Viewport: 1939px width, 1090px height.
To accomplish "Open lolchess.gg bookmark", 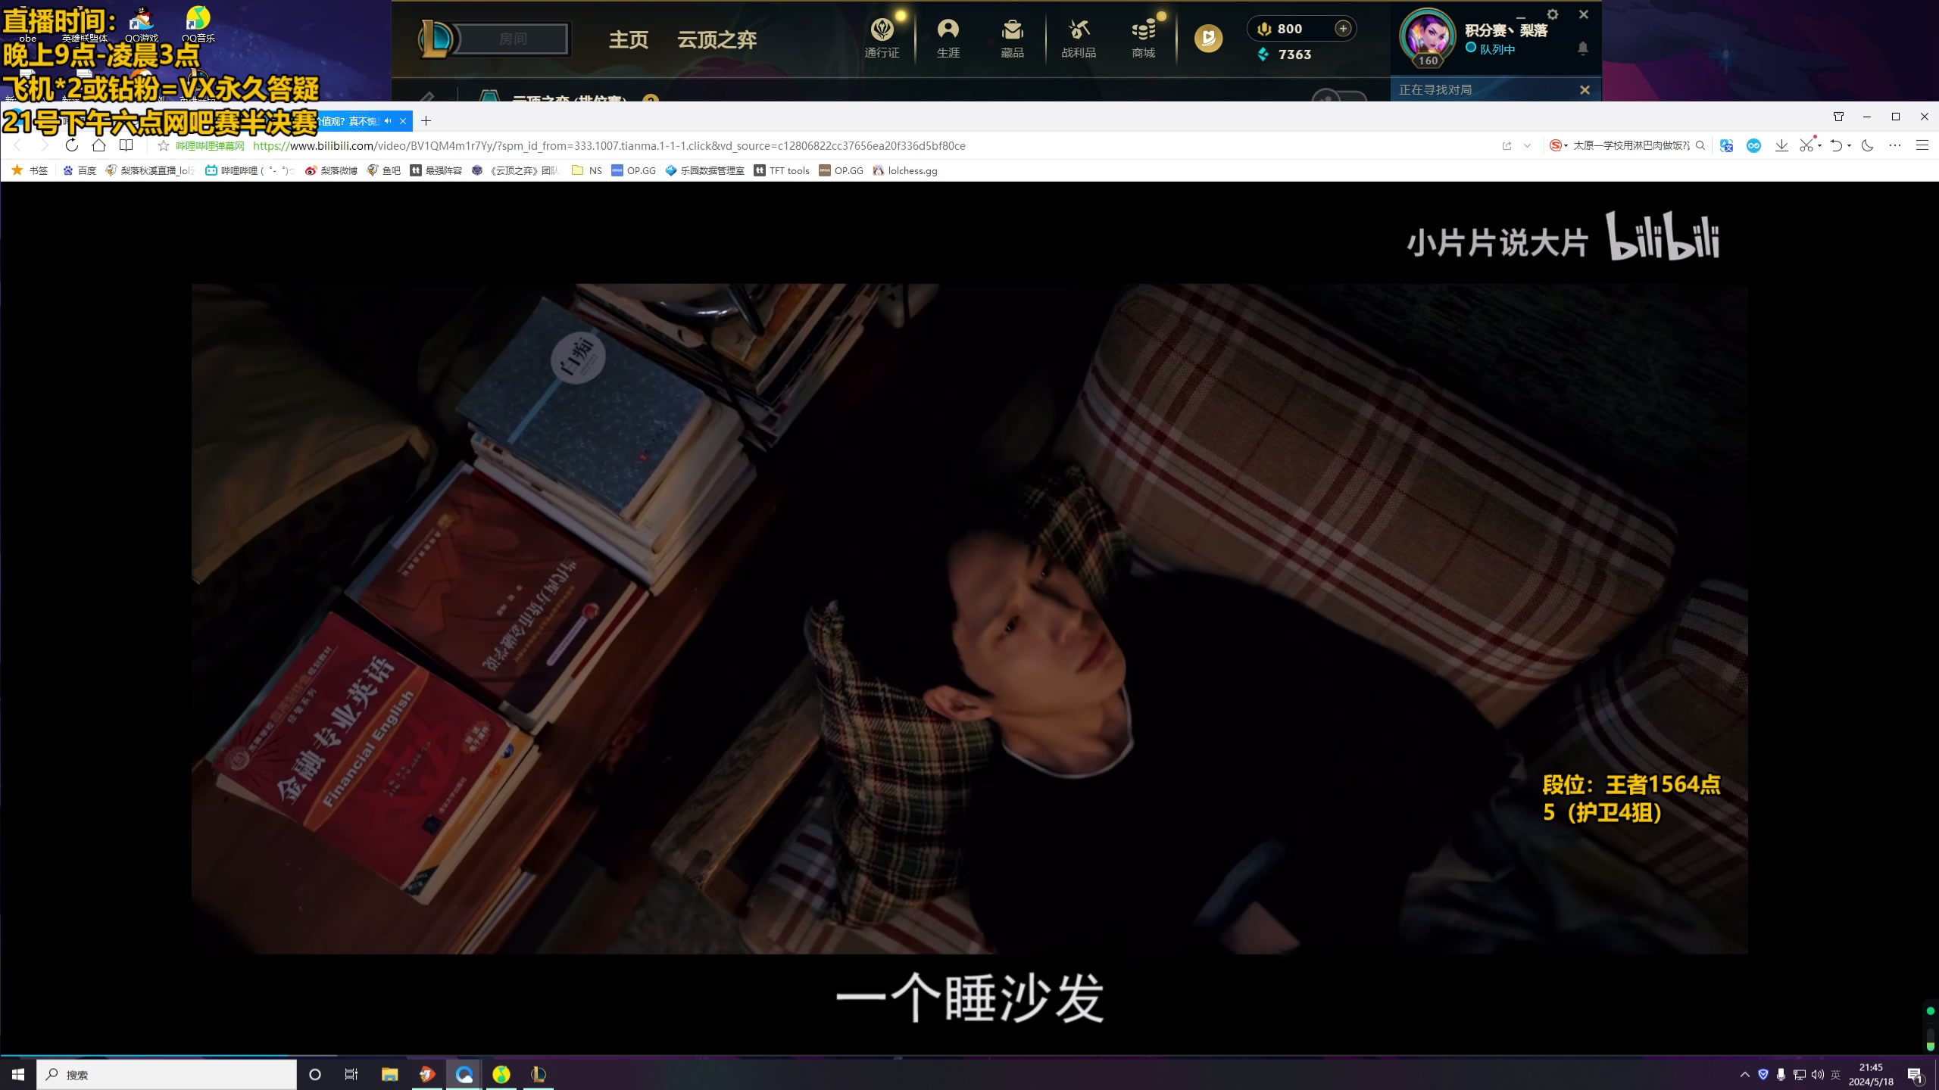I will pyautogui.click(x=905, y=170).
